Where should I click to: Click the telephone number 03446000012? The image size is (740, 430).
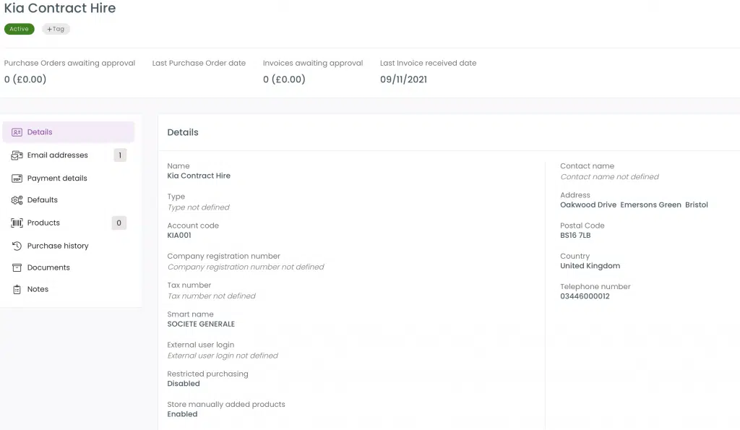[x=585, y=296]
